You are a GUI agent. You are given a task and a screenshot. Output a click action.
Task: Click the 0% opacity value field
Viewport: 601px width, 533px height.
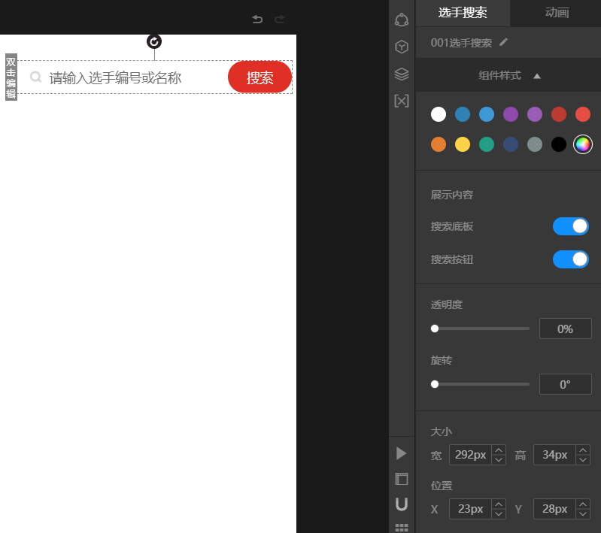click(x=566, y=329)
